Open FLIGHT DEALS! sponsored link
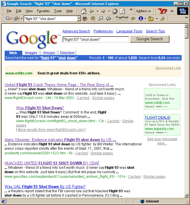Screen dimensions: 190x205 [158, 117]
